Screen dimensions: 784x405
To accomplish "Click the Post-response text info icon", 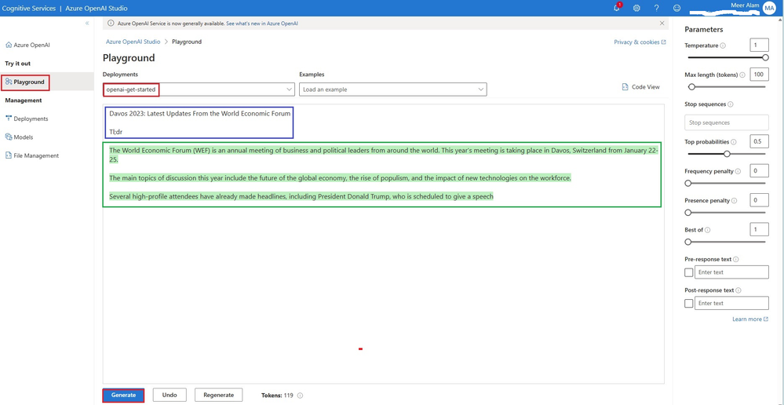I will coord(738,290).
